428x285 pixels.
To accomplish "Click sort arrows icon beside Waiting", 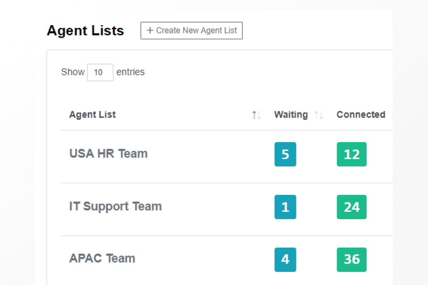I will [319, 115].
